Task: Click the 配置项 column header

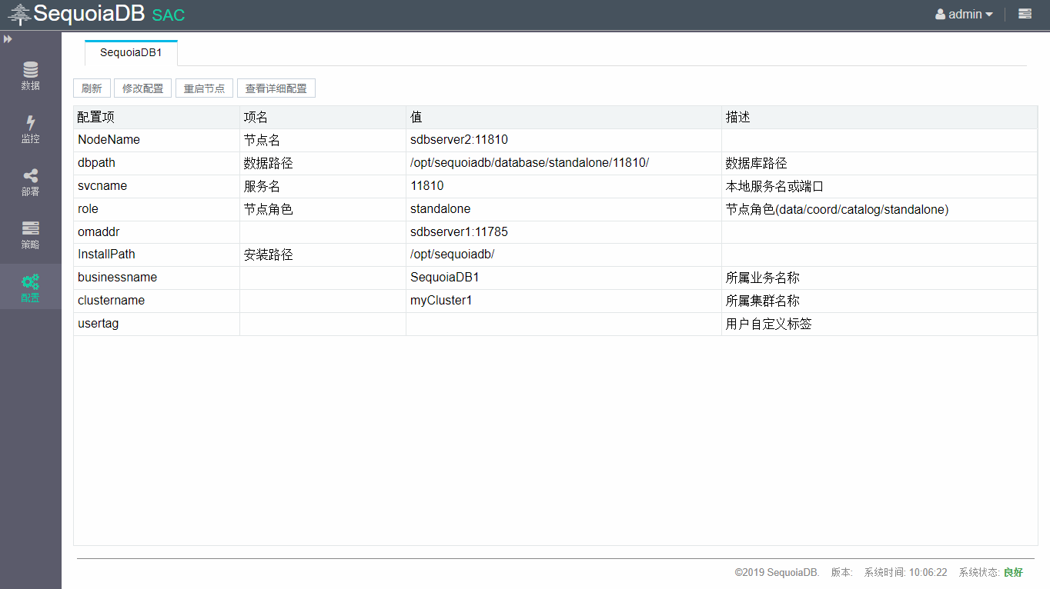Action: 157,117
